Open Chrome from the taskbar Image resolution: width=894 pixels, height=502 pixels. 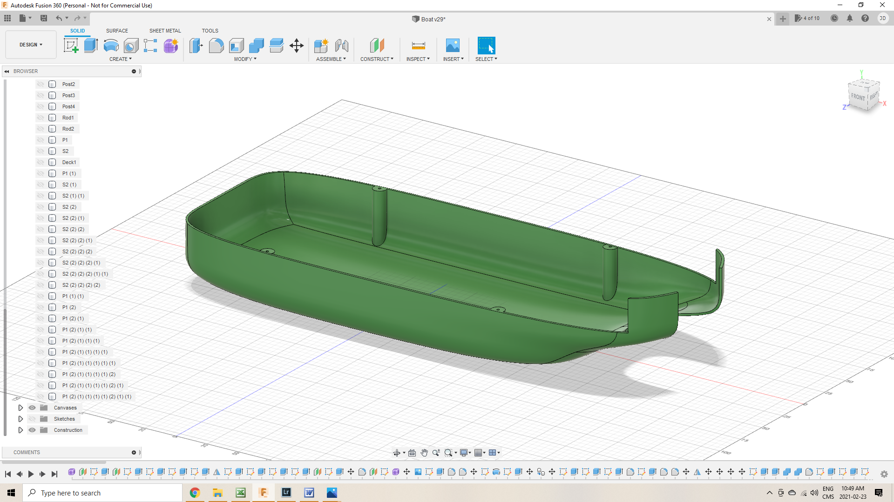(195, 493)
